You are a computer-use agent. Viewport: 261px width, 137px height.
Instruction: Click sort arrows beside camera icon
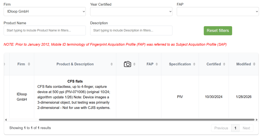click(134, 64)
